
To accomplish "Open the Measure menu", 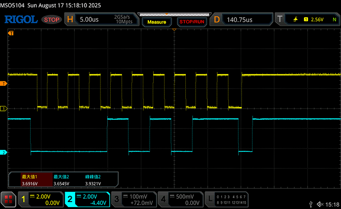I will [x=156, y=22].
